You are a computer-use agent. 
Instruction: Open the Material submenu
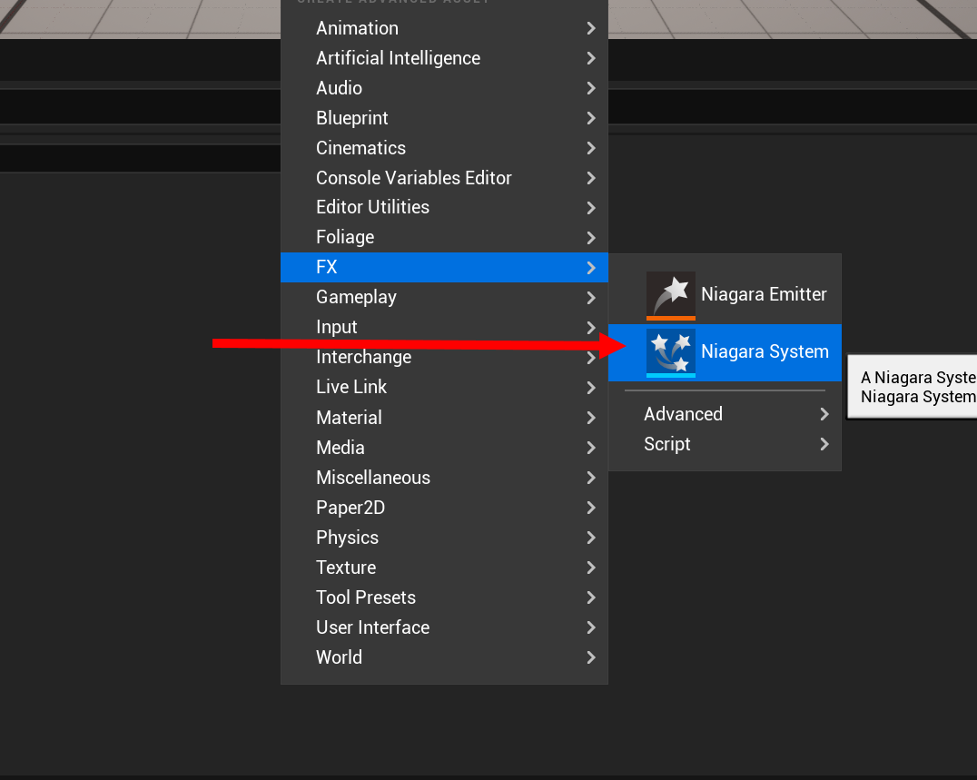click(x=444, y=418)
